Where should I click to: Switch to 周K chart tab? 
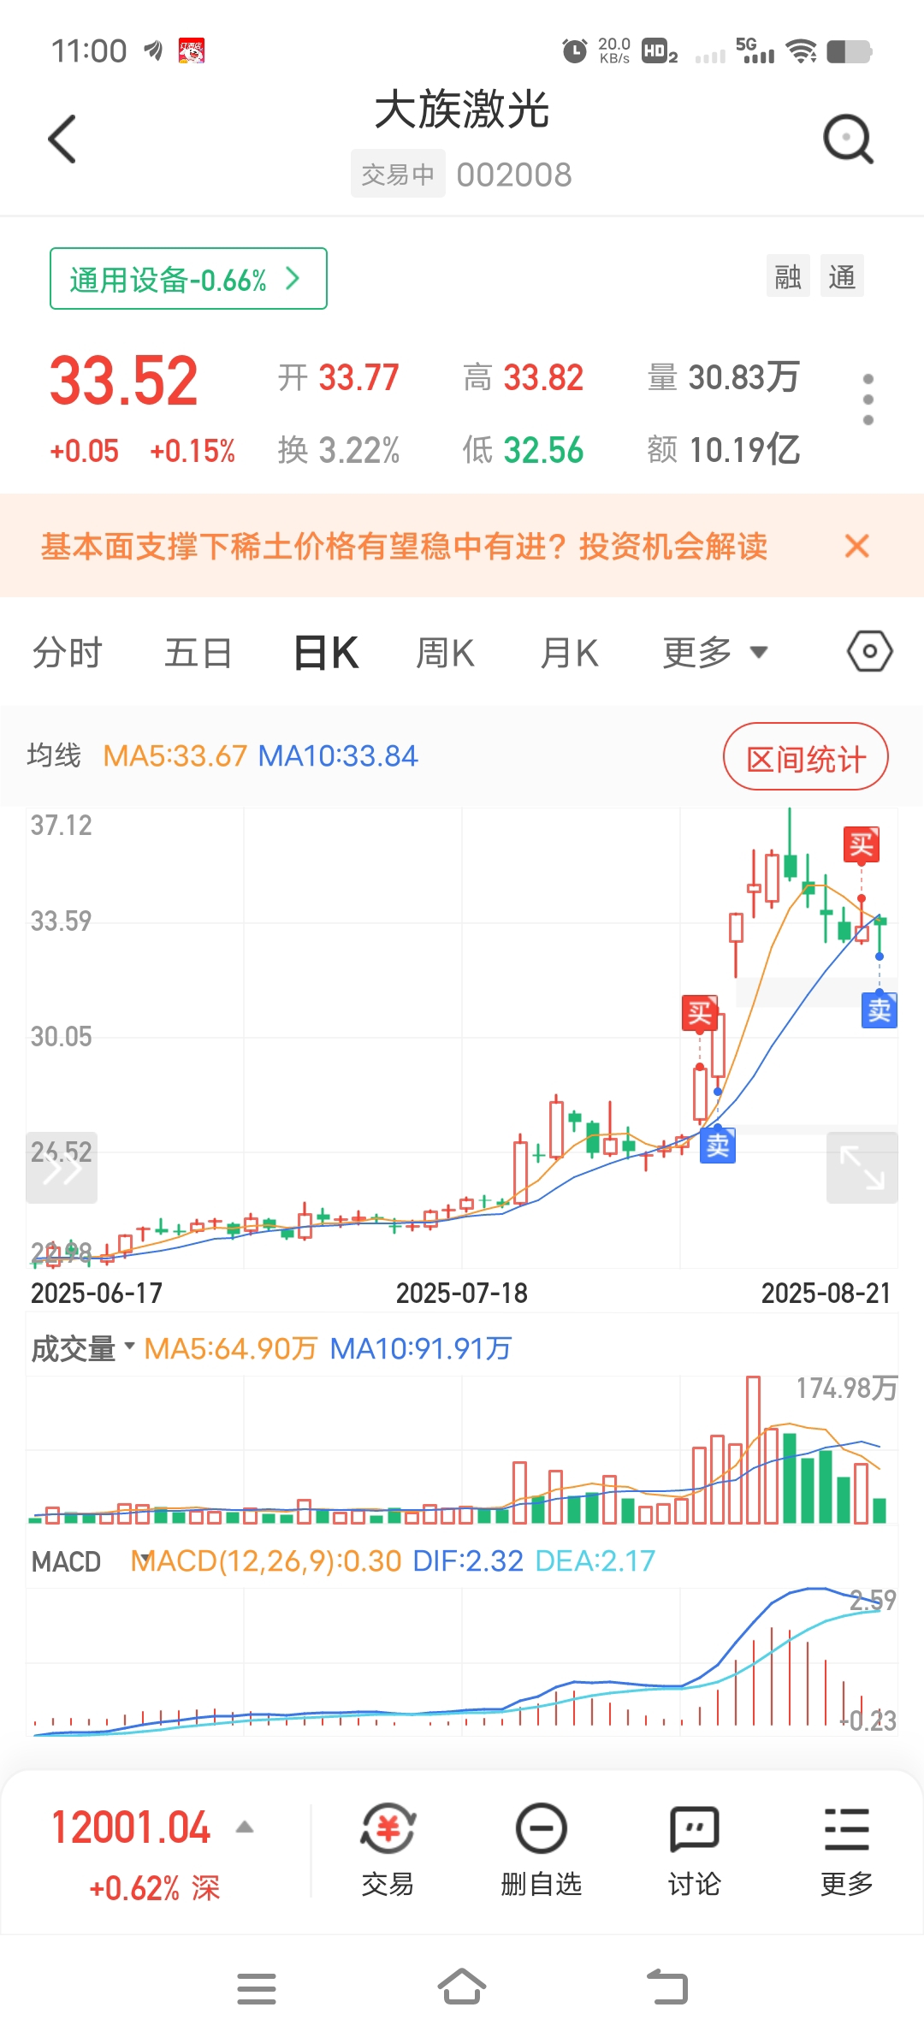445,653
